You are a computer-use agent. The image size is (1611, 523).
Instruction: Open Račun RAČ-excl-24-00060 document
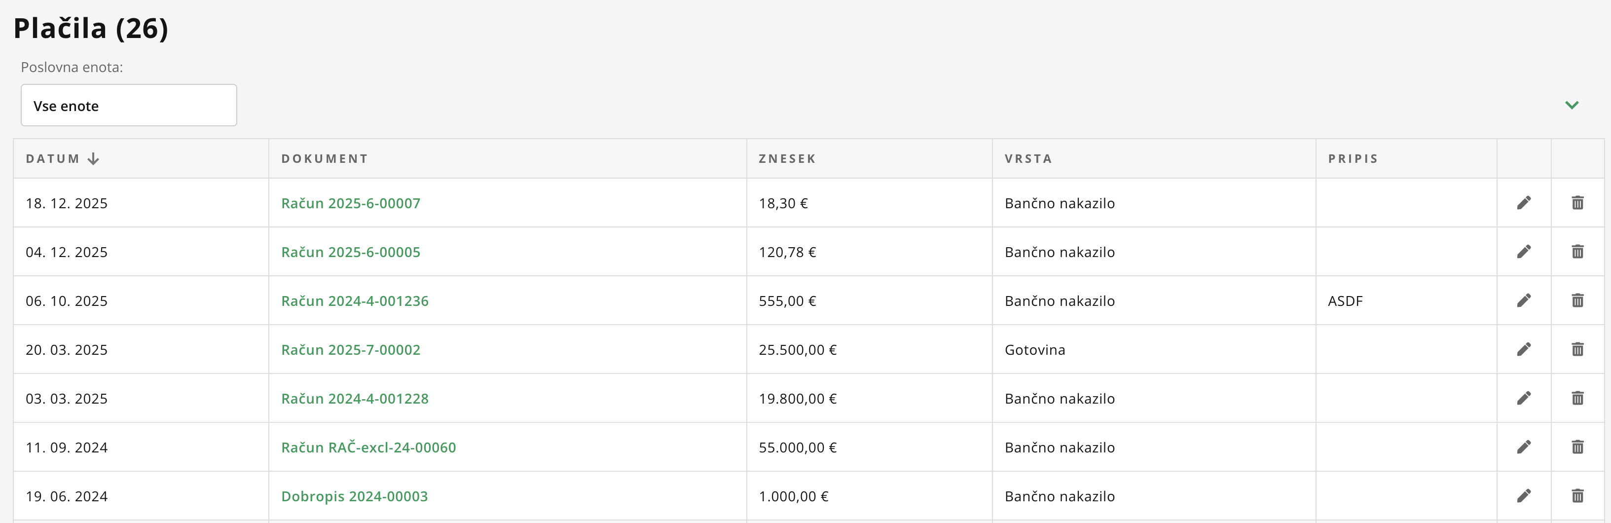pos(368,448)
